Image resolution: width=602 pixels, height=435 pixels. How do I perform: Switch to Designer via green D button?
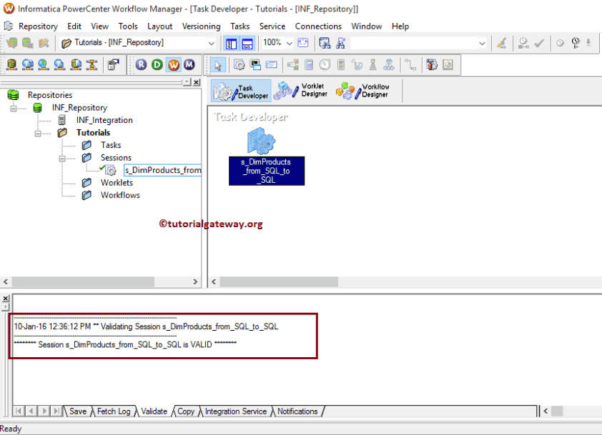[157, 65]
